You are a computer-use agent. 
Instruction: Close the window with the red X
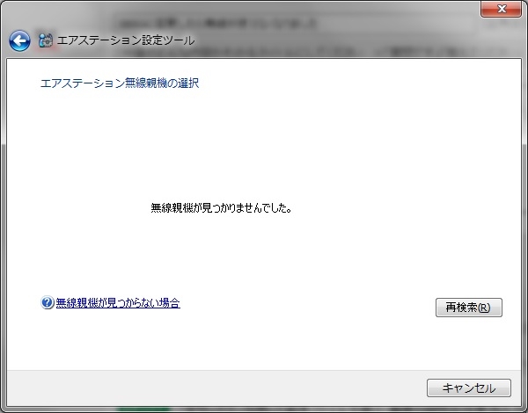tap(501, 9)
